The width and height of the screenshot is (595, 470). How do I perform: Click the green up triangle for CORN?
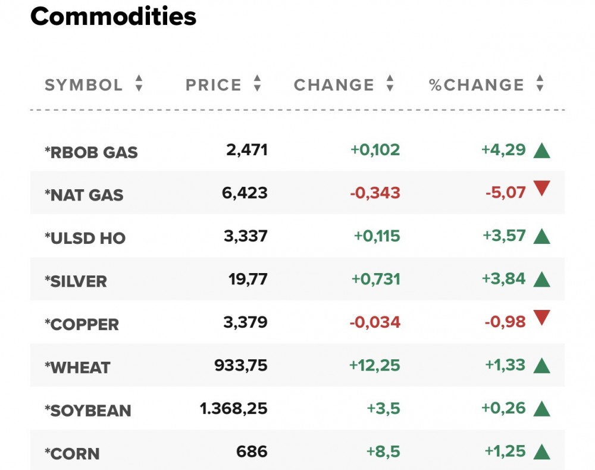click(x=541, y=452)
